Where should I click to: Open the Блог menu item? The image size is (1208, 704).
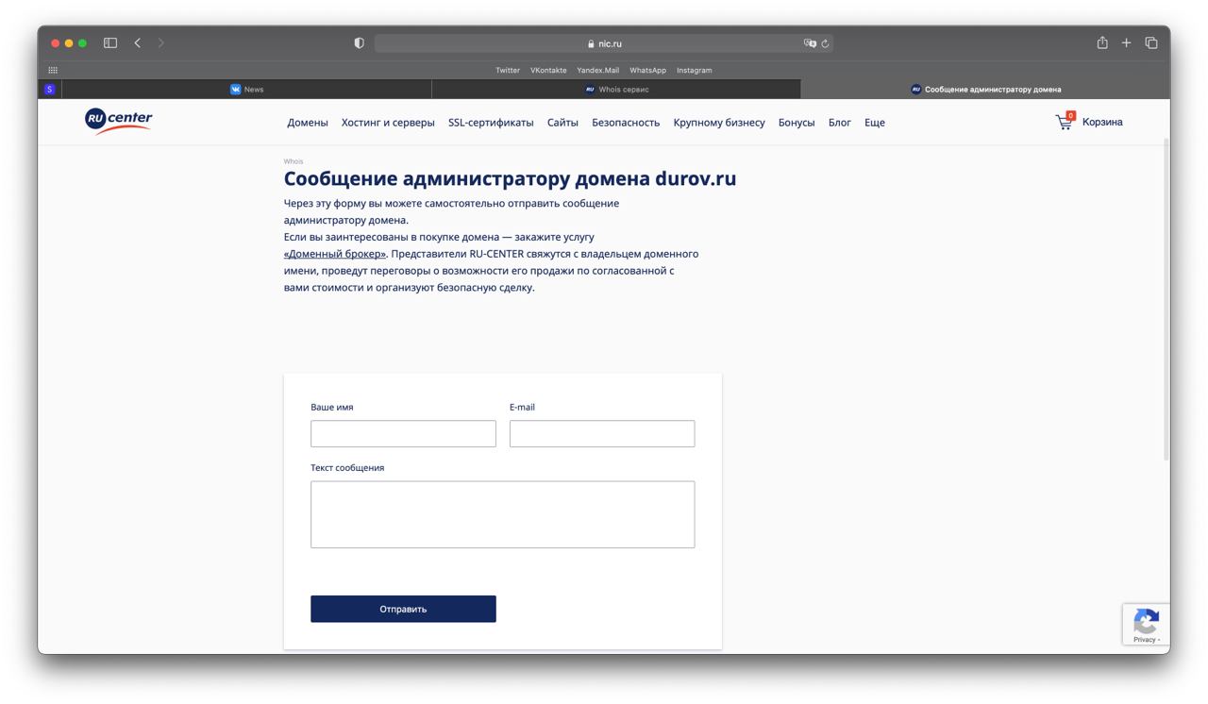pos(840,123)
